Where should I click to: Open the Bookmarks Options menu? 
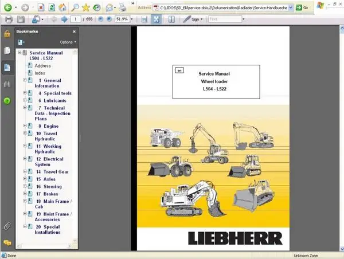pyautogui.click(x=68, y=42)
